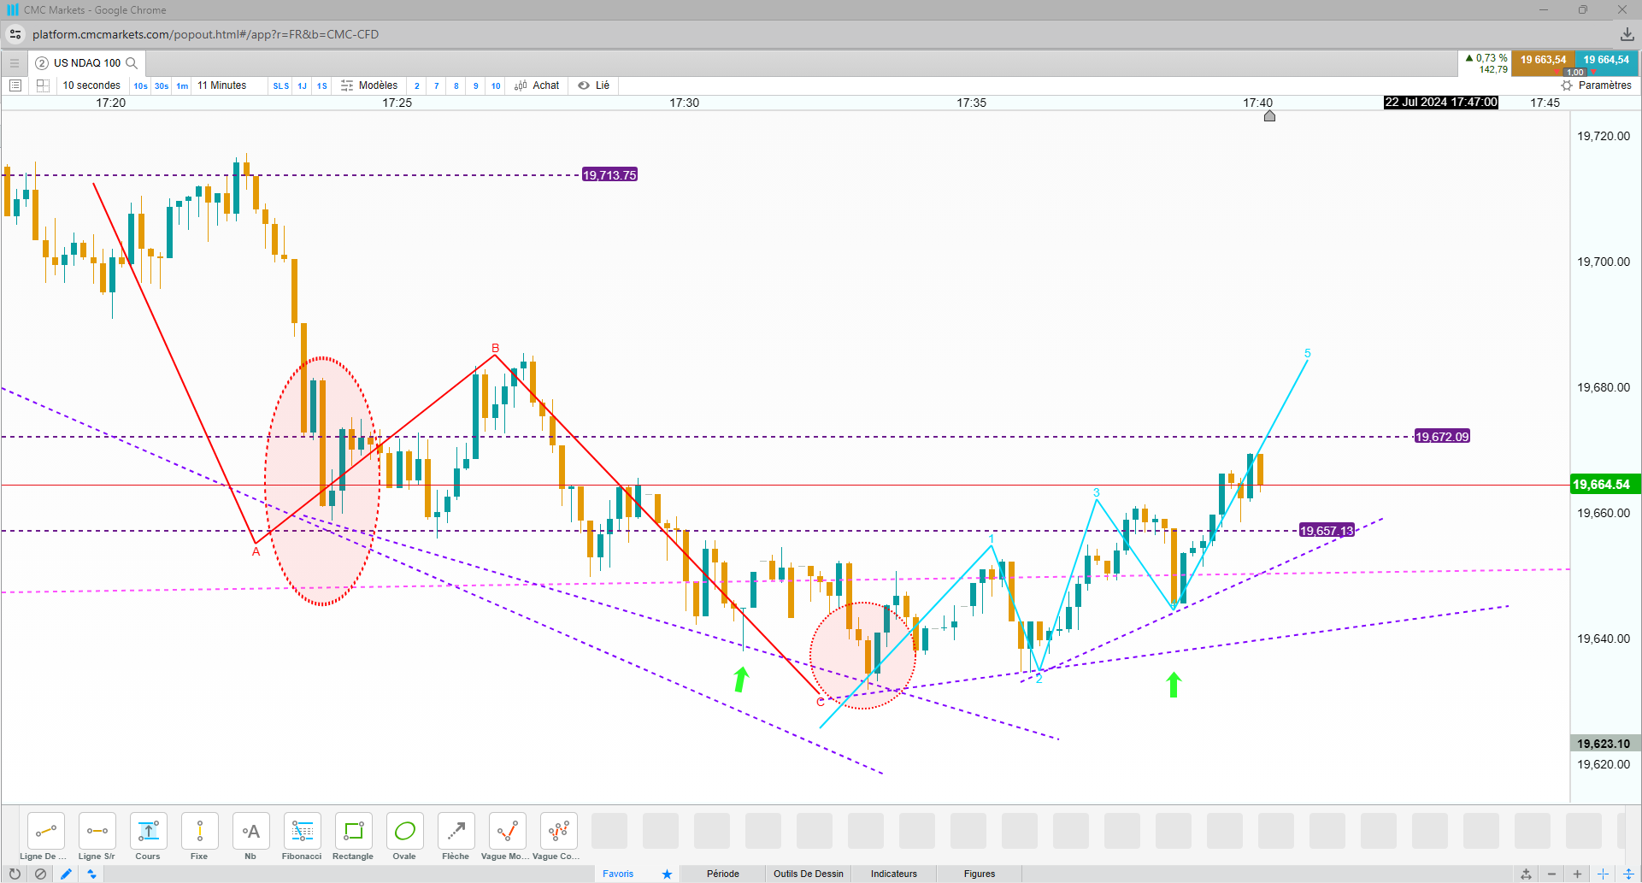1642x883 pixels.
Task: Load template shortcut 8
Action: (456, 85)
